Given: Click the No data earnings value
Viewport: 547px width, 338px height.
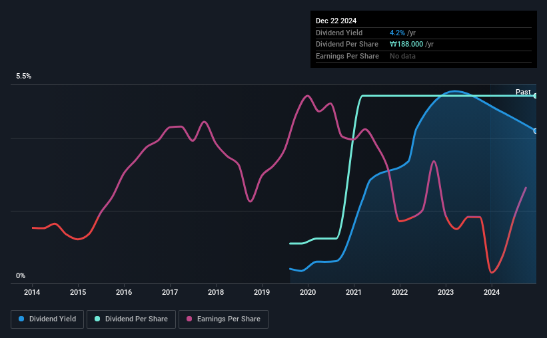Looking at the screenshot, I should [x=402, y=56].
